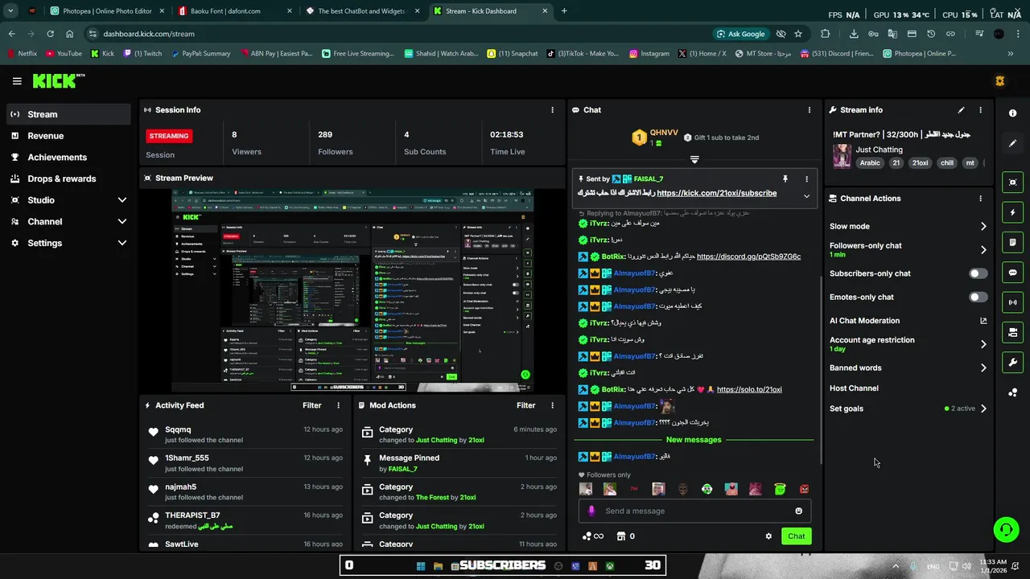1030x579 pixels.
Task: Click the info icon in the right toolbar
Action: tap(1012, 113)
